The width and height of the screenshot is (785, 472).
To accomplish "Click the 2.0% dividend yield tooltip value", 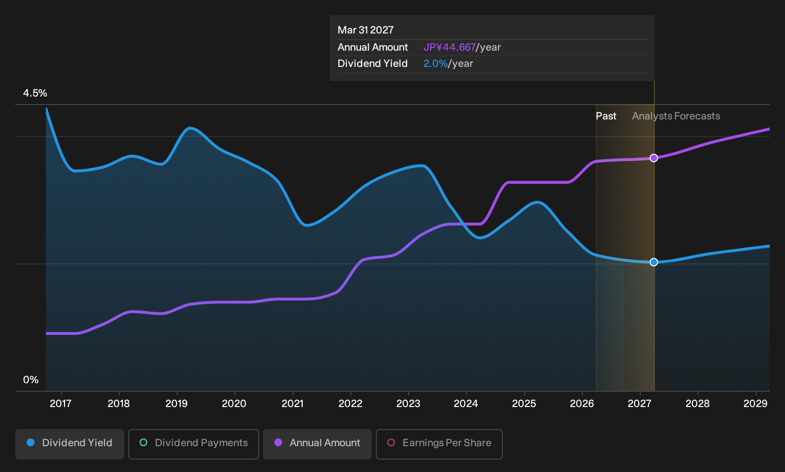I will 436,64.
